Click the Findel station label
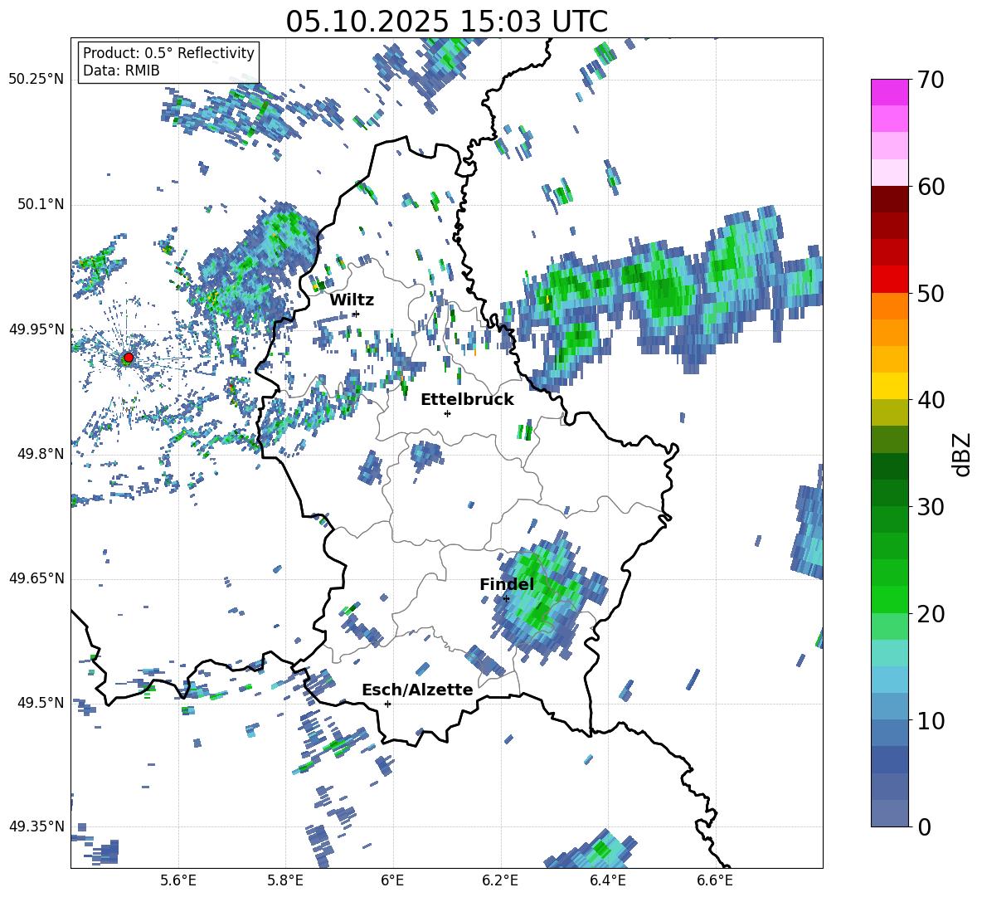 point(507,584)
